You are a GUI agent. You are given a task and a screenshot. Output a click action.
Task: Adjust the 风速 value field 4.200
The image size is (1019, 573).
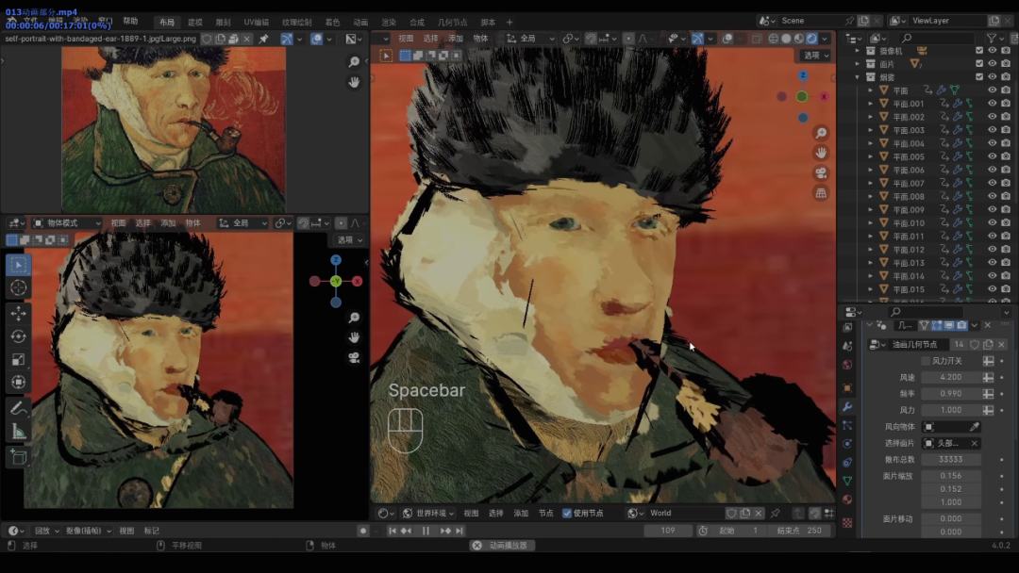pyautogui.click(x=951, y=377)
